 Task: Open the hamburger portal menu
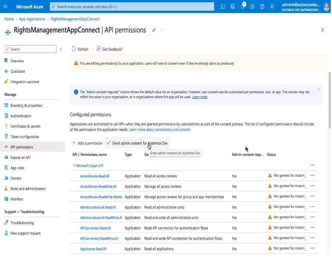pyautogui.click(x=6, y=6)
